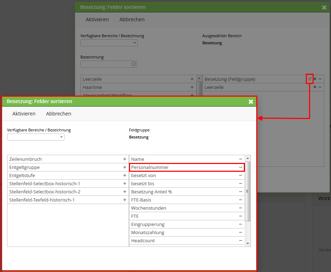The width and height of the screenshot is (331, 272).
Task: Add Entgeltgruppe using its plus icon
Action: pos(124,167)
